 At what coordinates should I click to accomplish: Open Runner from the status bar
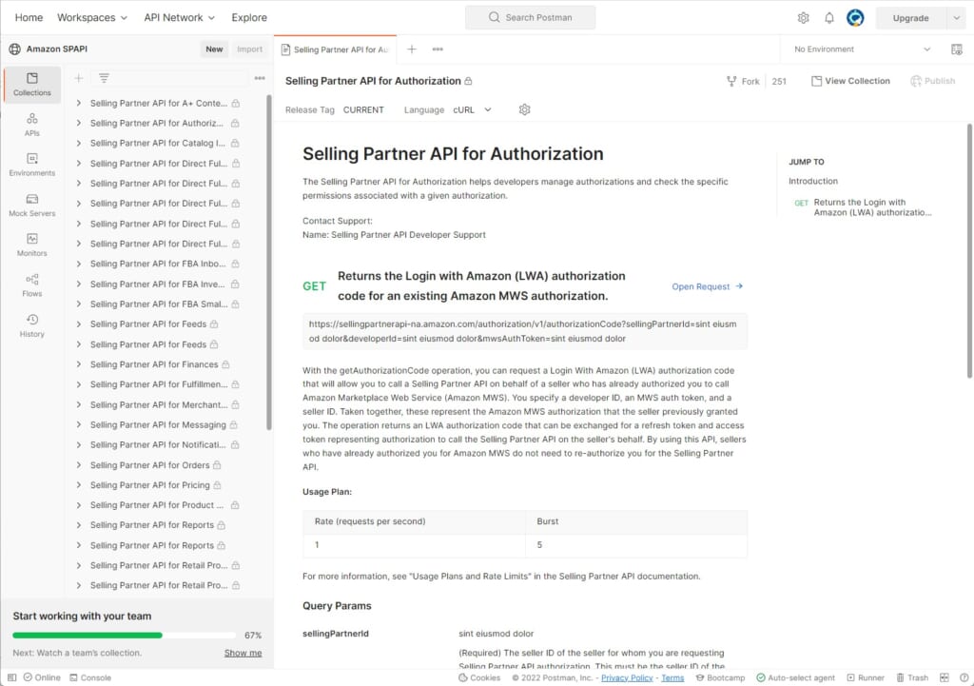click(x=866, y=677)
